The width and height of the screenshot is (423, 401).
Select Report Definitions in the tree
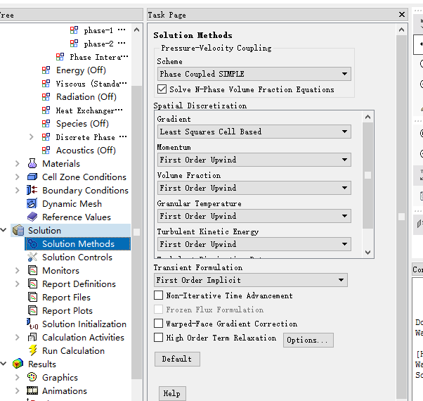pyautogui.click(x=79, y=284)
